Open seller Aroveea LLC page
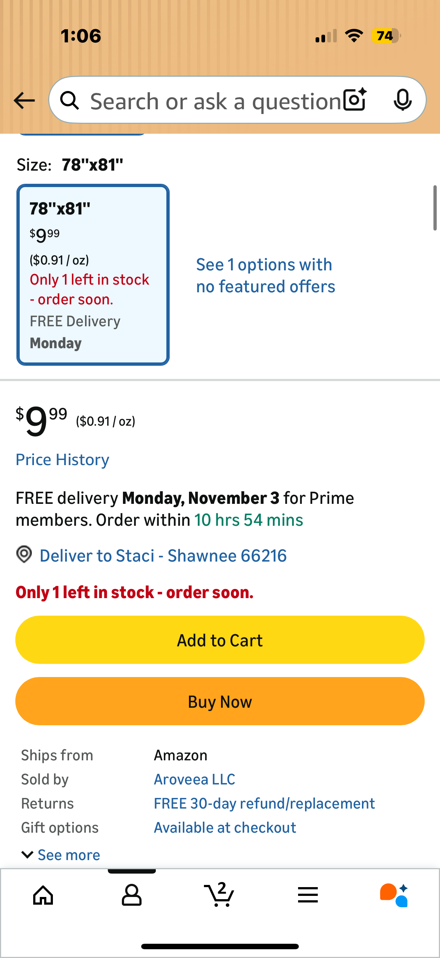 [194, 779]
